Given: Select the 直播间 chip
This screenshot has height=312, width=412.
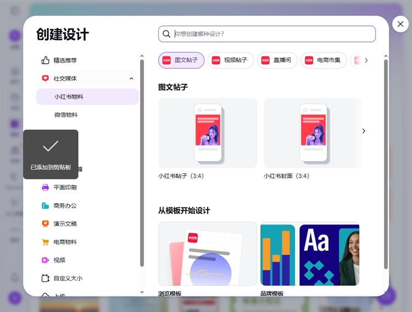Looking at the screenshot, I should pos(277,61).
